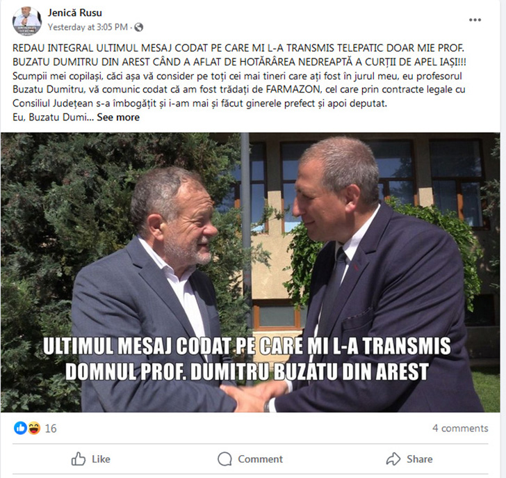Click the Share button label
The image size is (506, 478).
click(x=420, y=459)
